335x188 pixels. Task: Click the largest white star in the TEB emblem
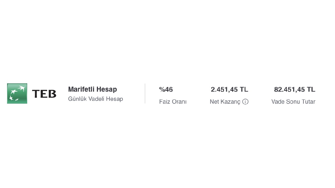point(21,88)
